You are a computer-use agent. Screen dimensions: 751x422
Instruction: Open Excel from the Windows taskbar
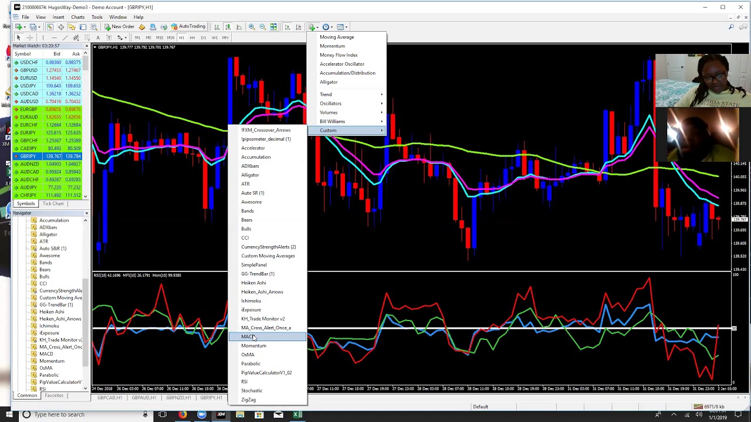tap(297, 414)
